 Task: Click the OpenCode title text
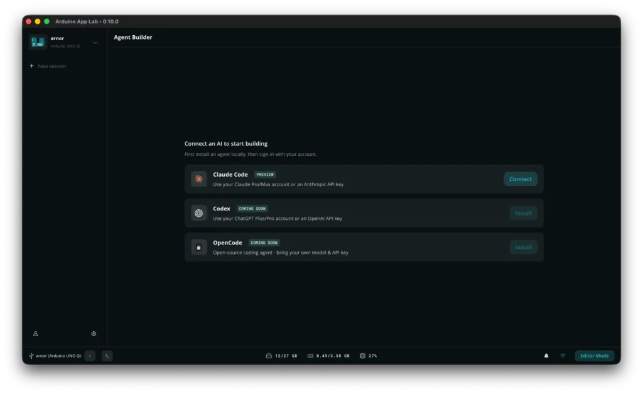[227, 243]
